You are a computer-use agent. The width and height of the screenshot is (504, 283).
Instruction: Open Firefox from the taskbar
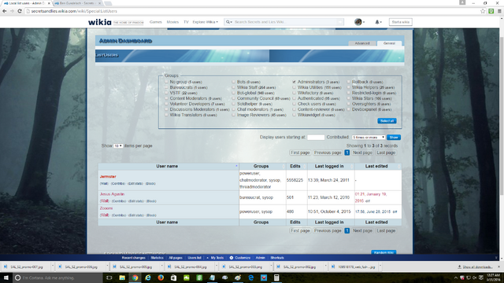point(161,277)
